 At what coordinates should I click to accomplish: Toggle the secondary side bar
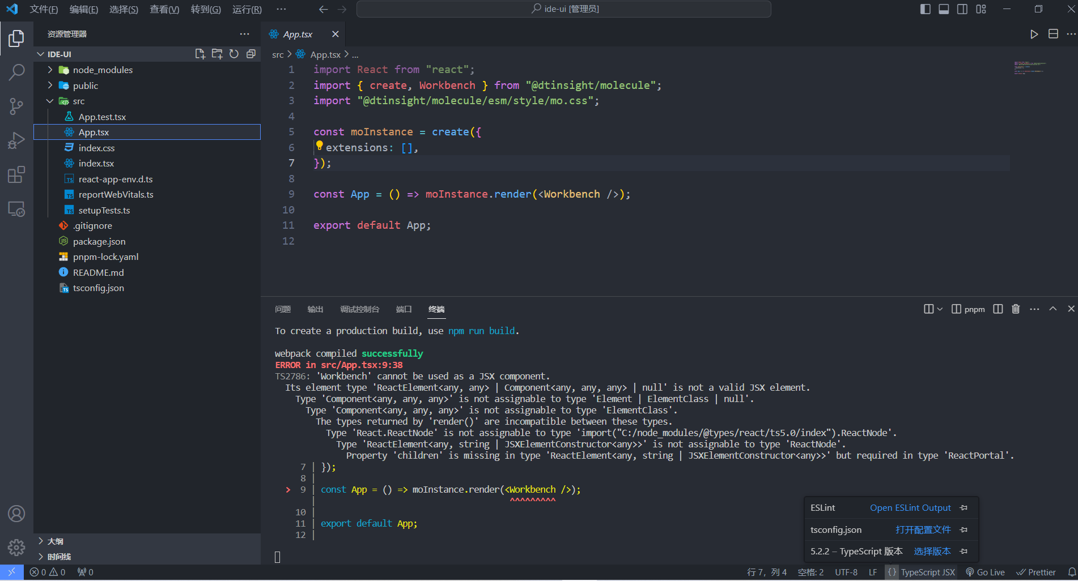(x=962, y=9)
